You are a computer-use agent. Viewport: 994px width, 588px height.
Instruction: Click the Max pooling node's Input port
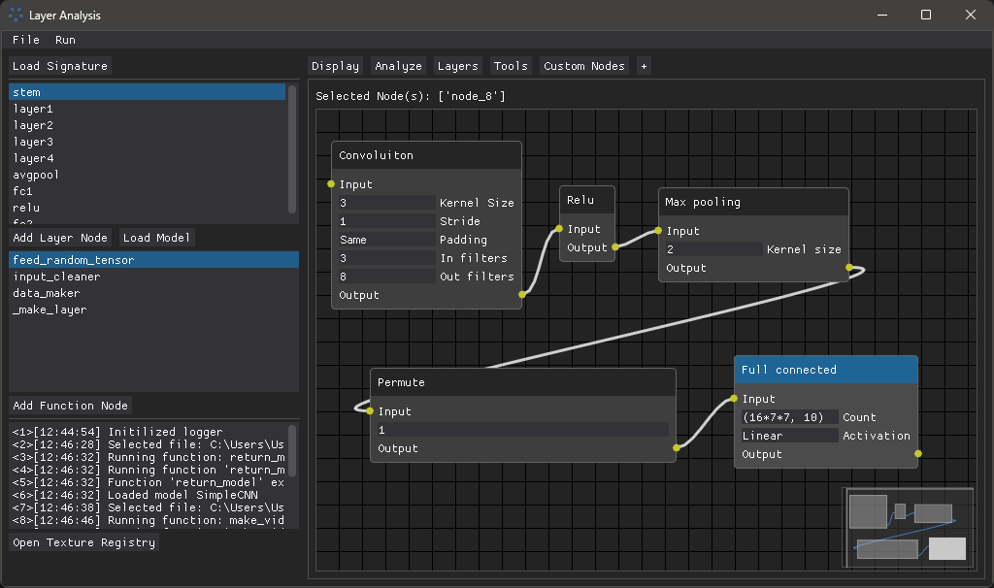[x=656, y=231]
